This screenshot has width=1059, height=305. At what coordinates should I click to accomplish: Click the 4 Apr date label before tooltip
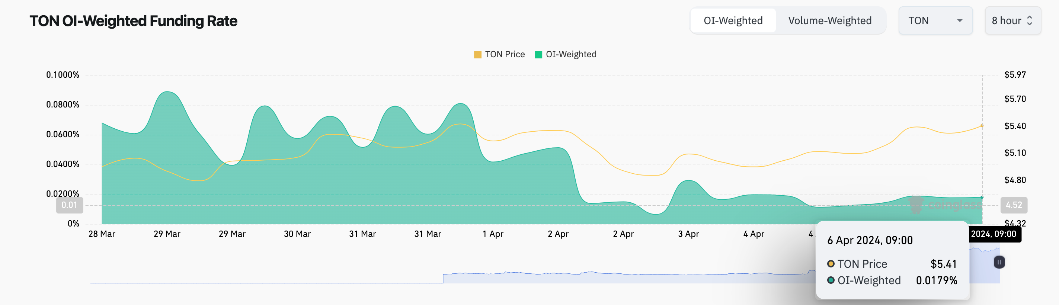[754, 234]
